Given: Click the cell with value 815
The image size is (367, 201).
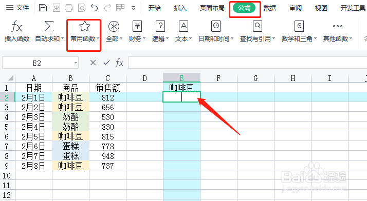Looking at the screenshot, I should [x=107, y=136].
